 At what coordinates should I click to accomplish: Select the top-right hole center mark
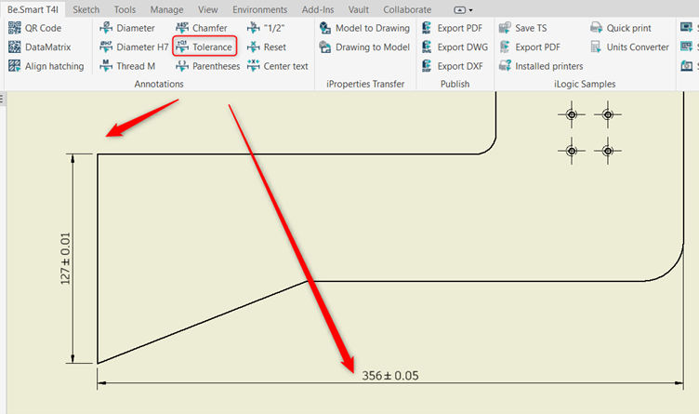coord(608,114)
